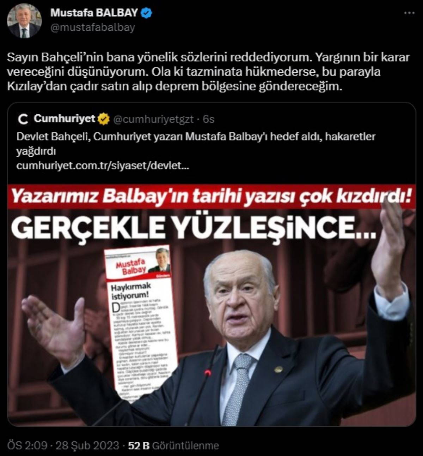Open the Bahçeli news image
The image size is (423, 456).
(x=211, y=304)
